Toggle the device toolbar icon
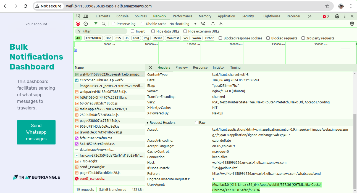357x193 pixels. (86, 16)
